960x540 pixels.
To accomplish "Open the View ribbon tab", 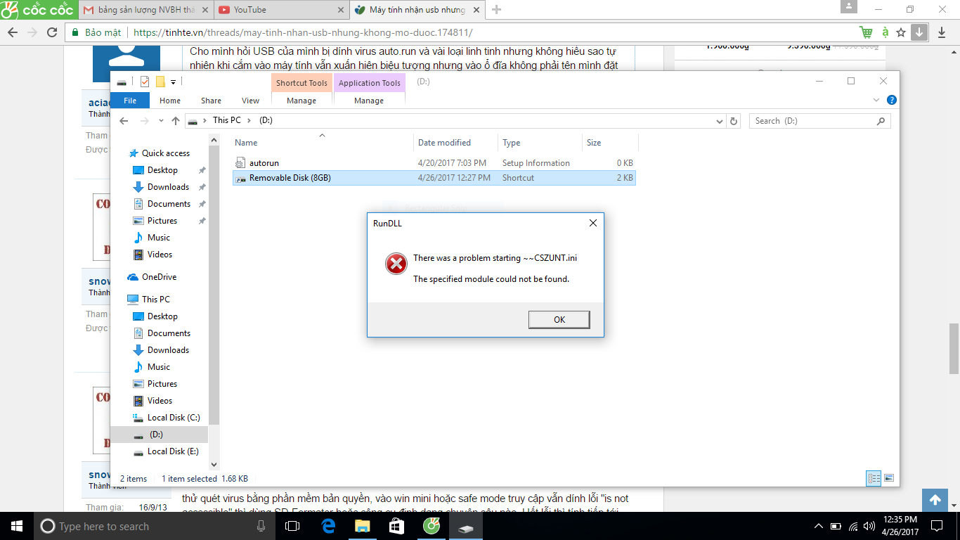I will [x=250, y=101].
